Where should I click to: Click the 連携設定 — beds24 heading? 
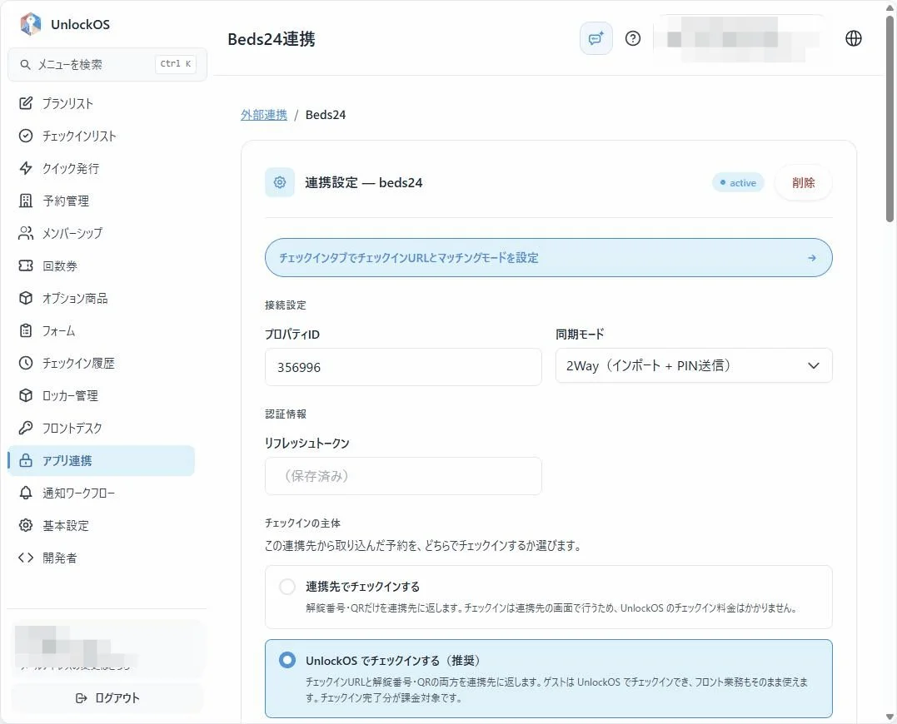click(x=364, y=182)
